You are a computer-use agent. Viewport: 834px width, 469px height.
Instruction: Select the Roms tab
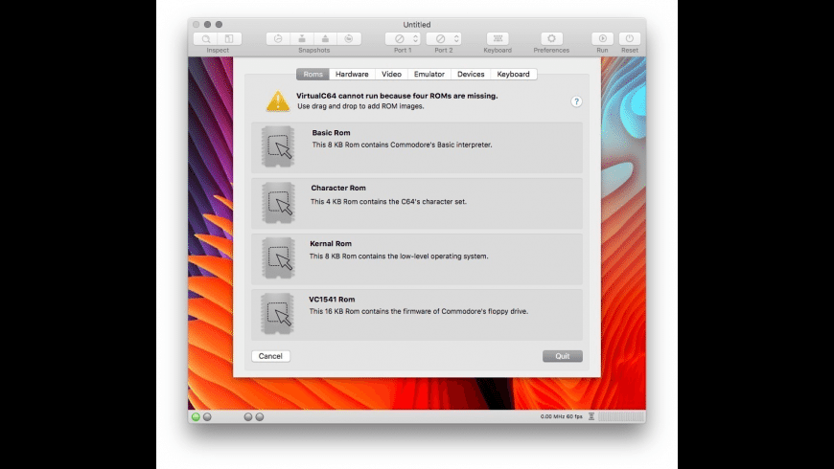(x=313, y=75)
